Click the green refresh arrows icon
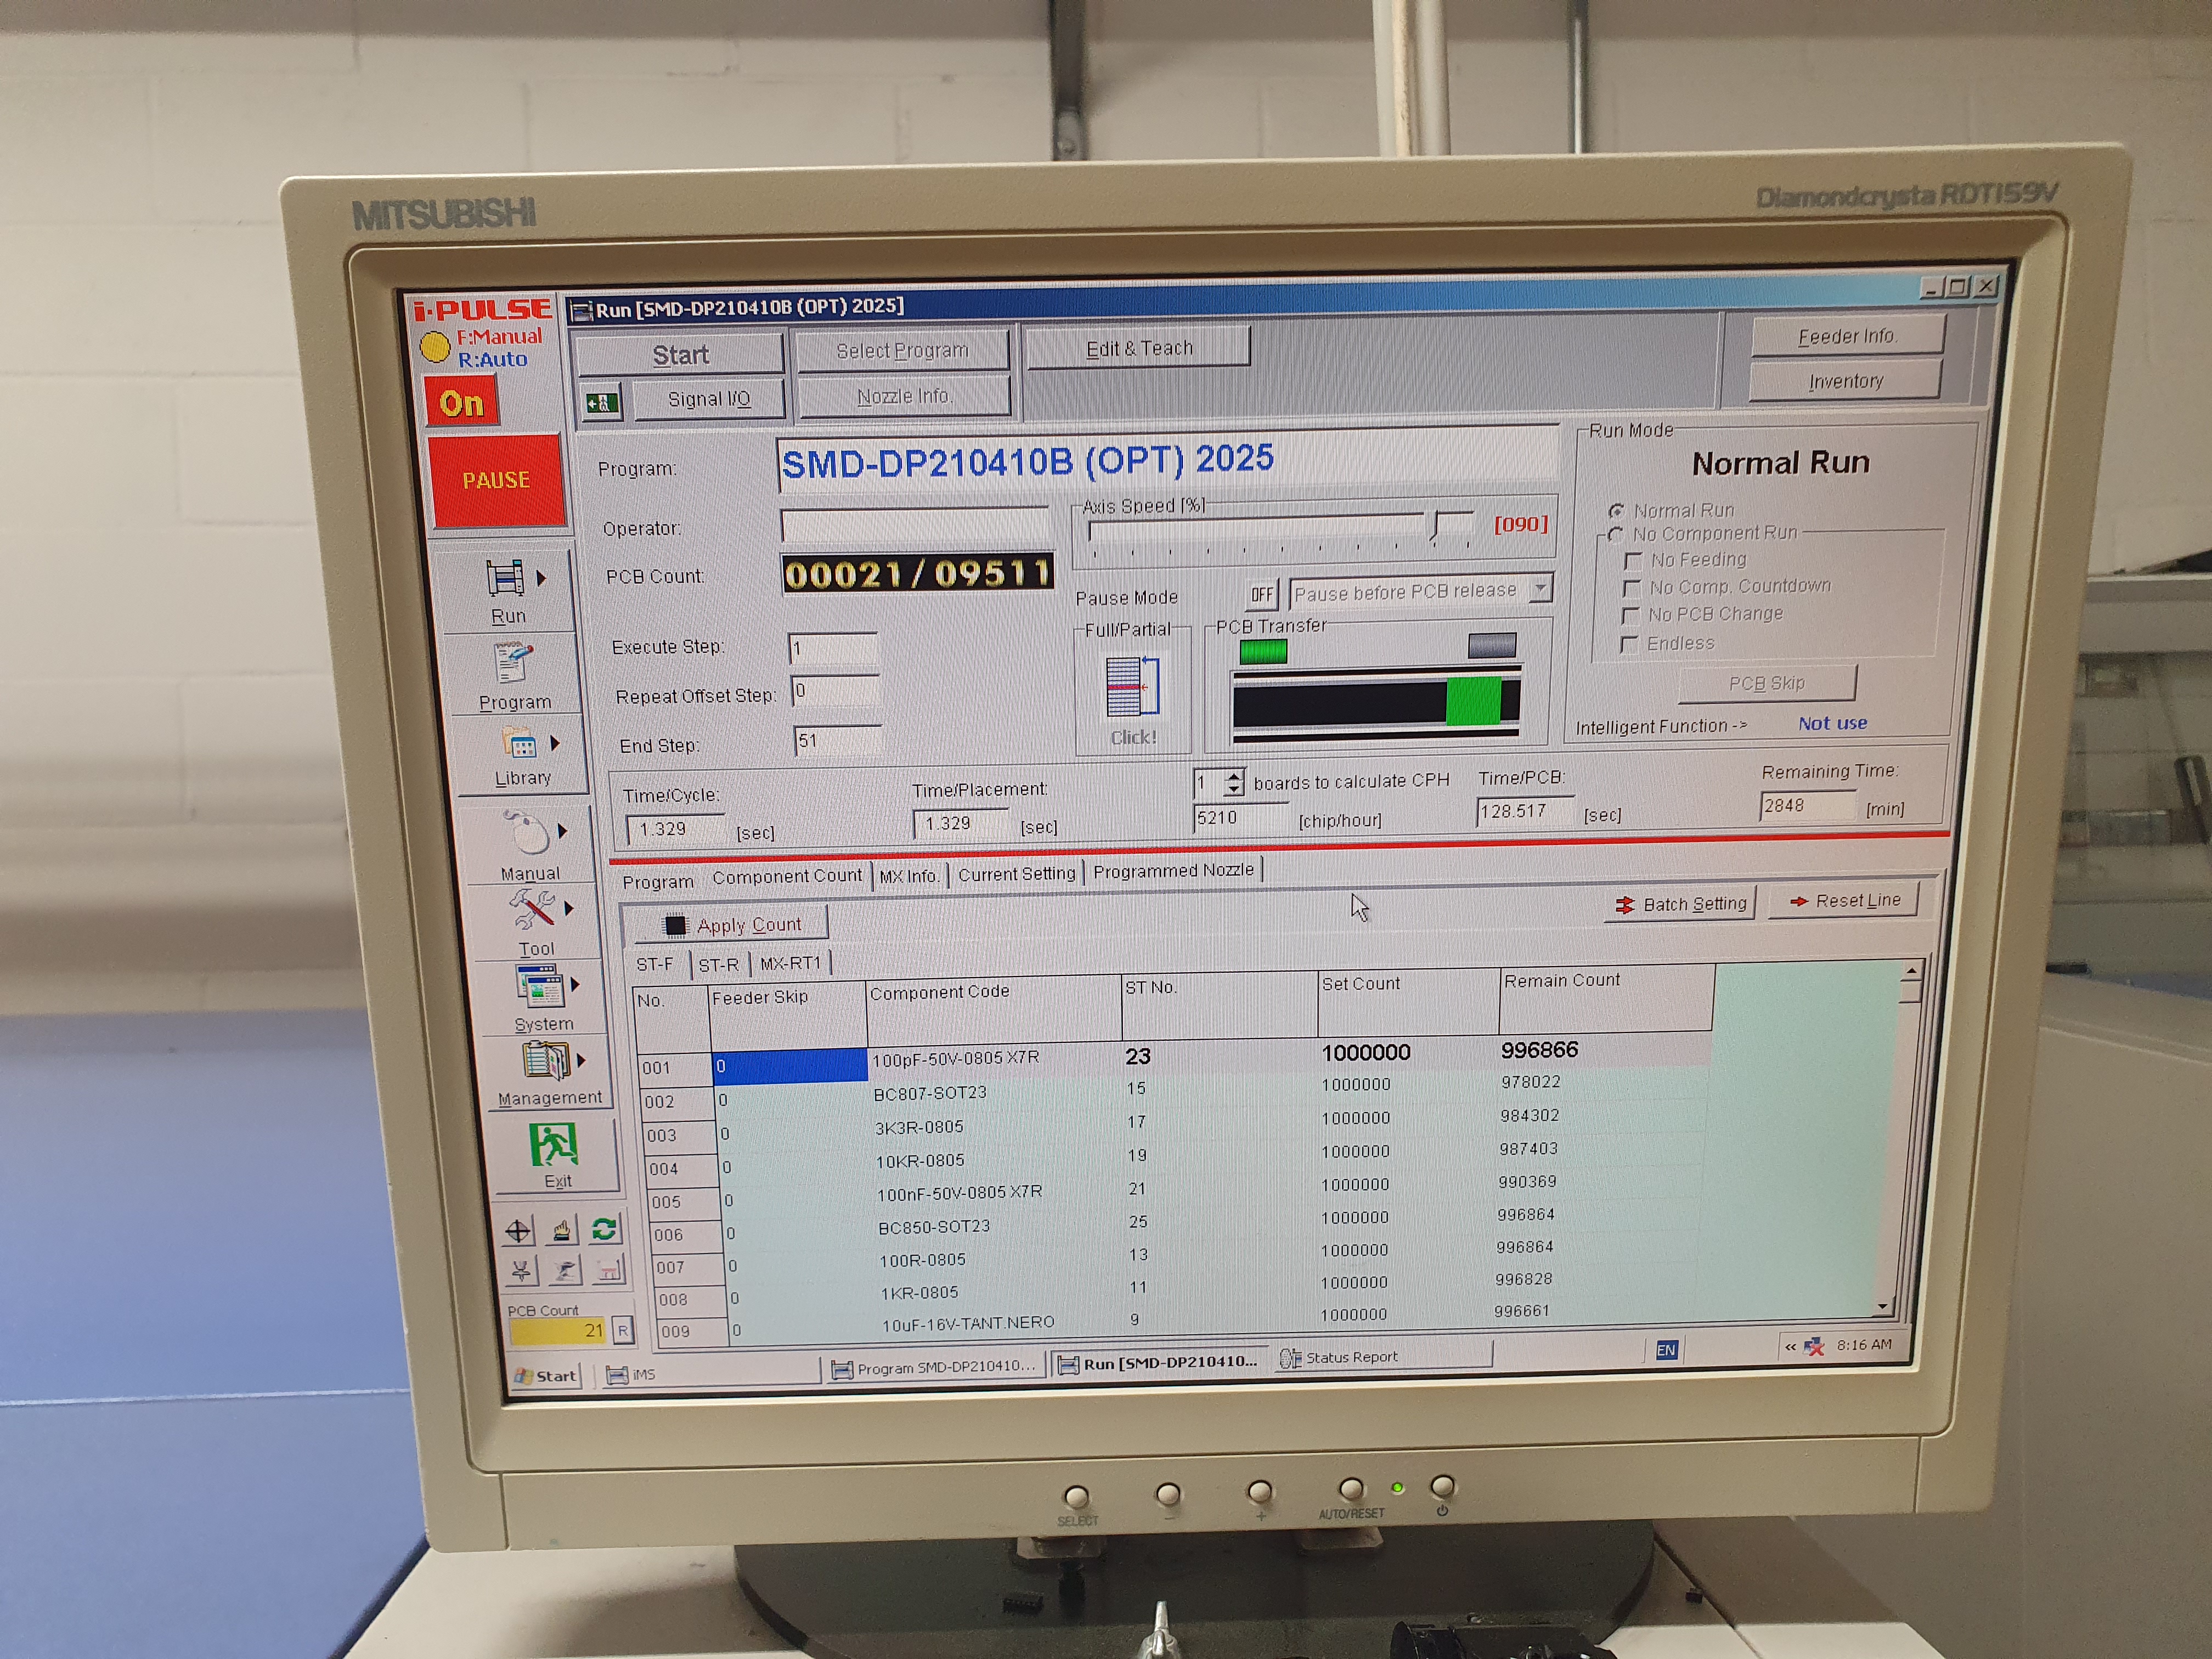 click(604, 1228)
